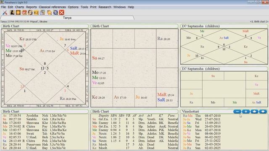This screenshot has height=151, width=269.
Task: Click the yellow KP toolbar icon
Action: [x=36, y=13]
